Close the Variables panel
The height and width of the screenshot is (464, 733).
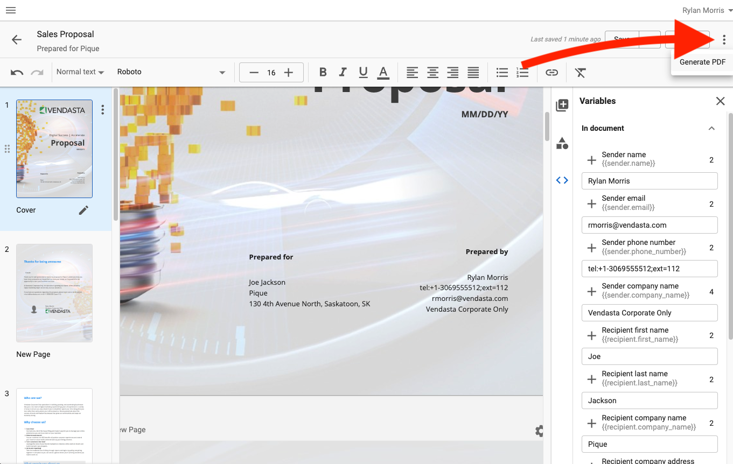point(720,101)
